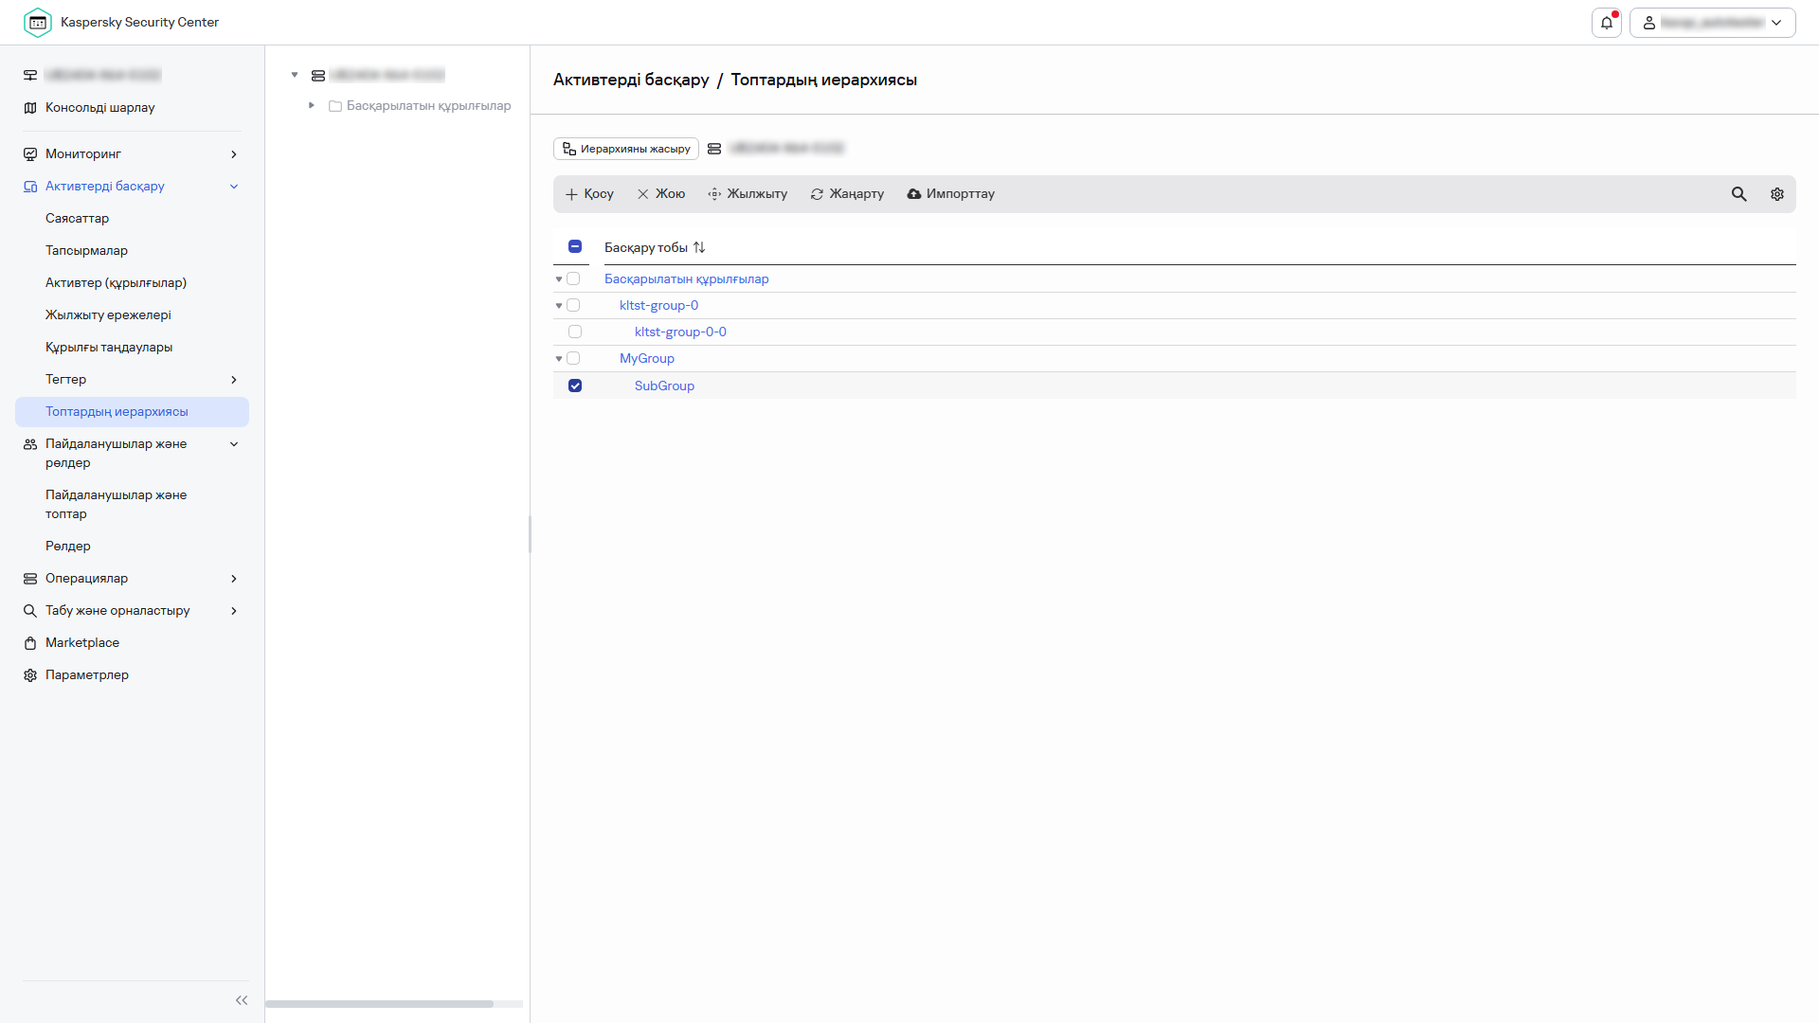Click Иерархияны жасыру button
The image size is (1819, 1023).
[x=626, y=149]
